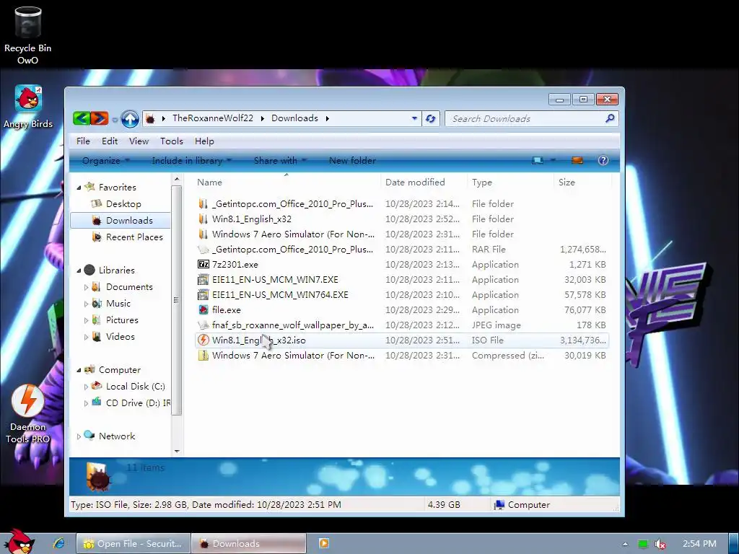
Task: Open the Explorer help question mark button
Action: (x=603, y=161)
